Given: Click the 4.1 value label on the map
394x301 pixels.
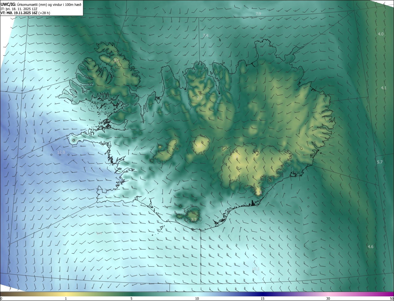Looking at the screenshot, I should pyautogui.click(x=384, y=88).
